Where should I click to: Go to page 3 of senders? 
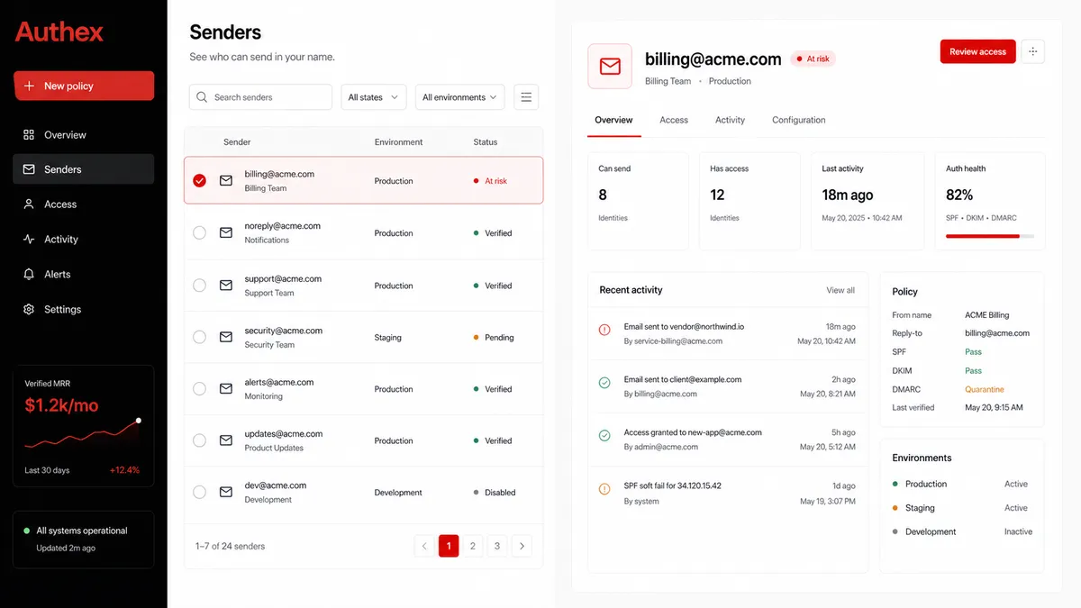pos(497,546)
